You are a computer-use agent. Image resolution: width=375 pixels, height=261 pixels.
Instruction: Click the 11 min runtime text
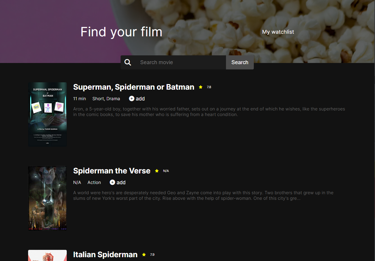80,99
